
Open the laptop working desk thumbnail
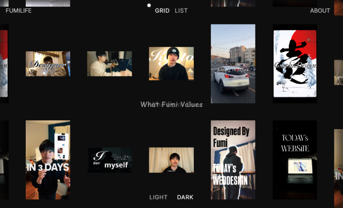click(x=110, y=64)
